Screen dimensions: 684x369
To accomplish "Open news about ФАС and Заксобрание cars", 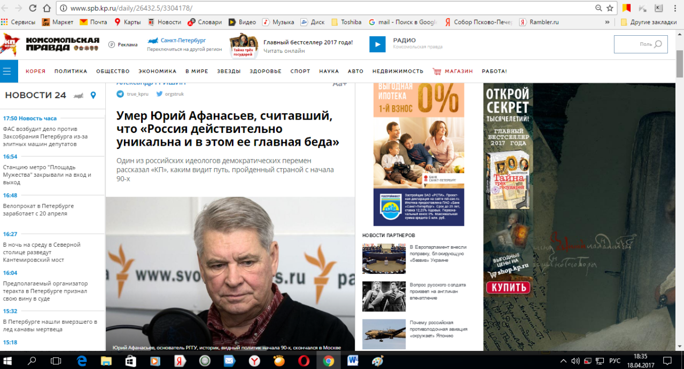I will [x=45, y=137].
